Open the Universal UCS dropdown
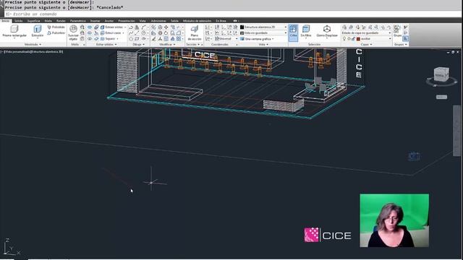This screenshot has width=463, height=260. coord(226,38)
